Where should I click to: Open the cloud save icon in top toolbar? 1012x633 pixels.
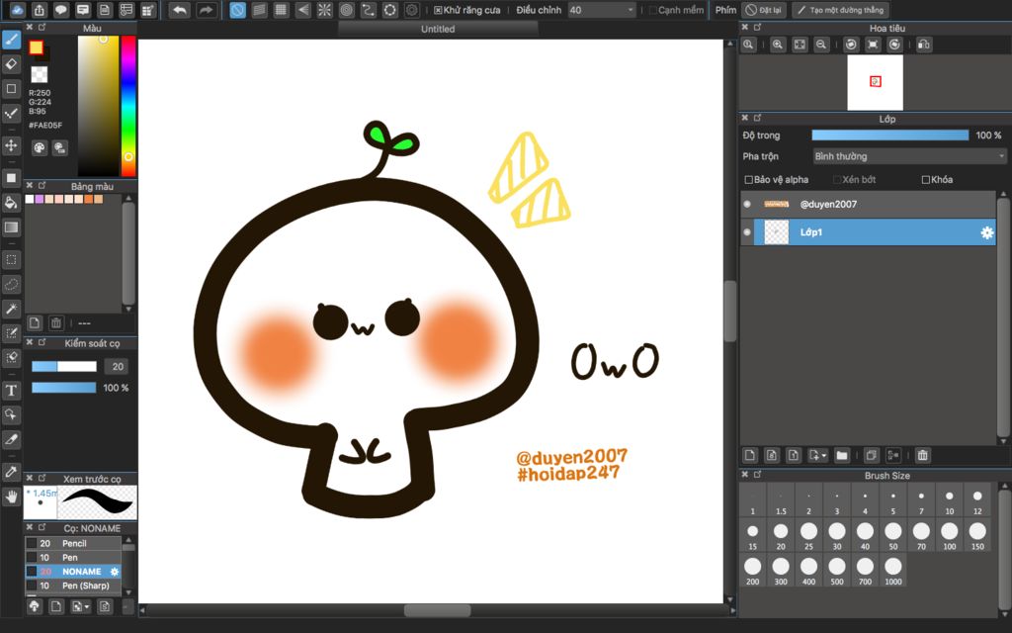[18, 10]
